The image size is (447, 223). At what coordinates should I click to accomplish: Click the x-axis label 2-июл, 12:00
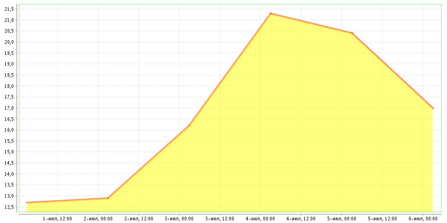[x=139, y=219]
